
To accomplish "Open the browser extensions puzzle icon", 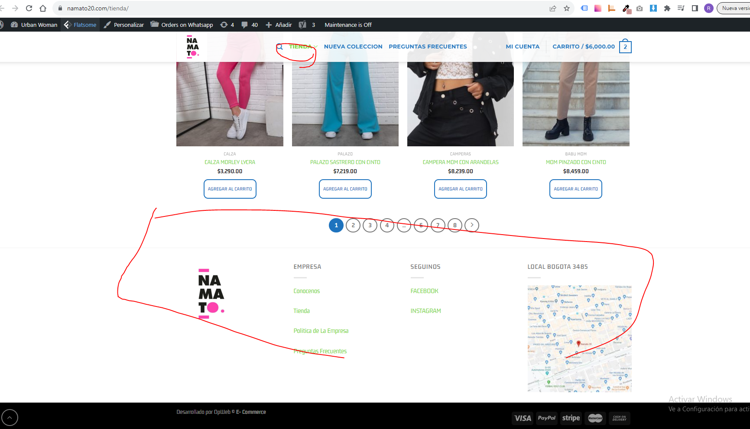I will pos(667,8).
